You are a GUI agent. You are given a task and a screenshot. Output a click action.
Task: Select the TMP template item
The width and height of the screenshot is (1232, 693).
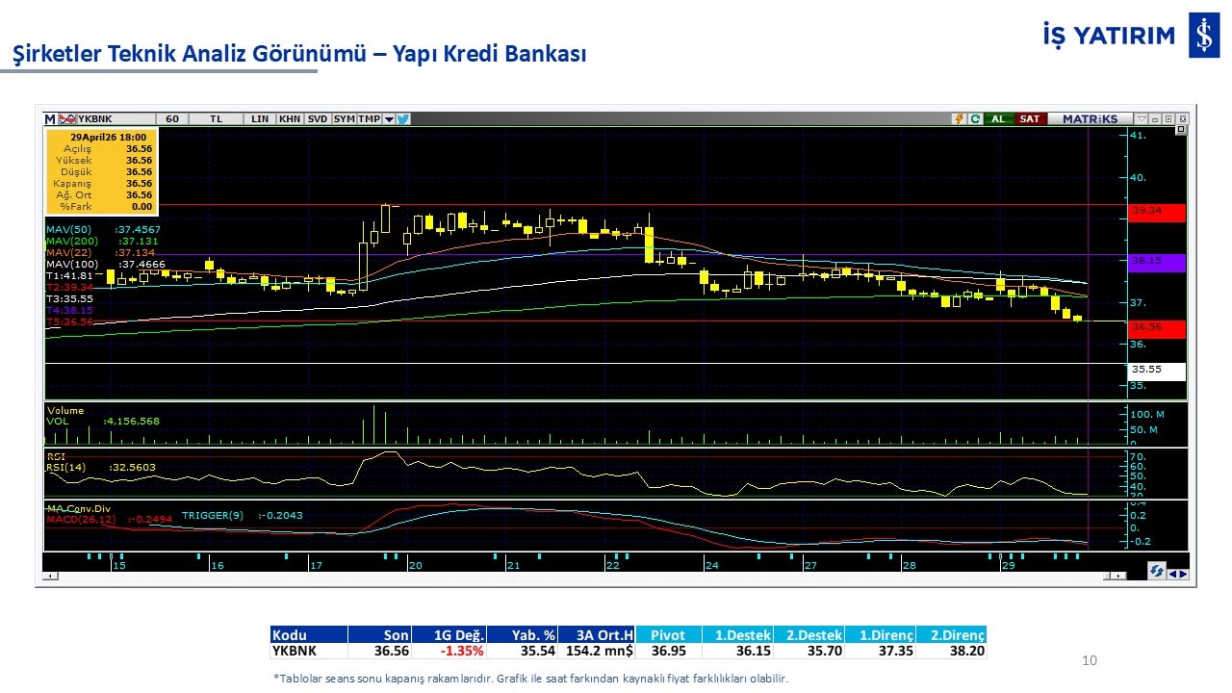(369, 119)
